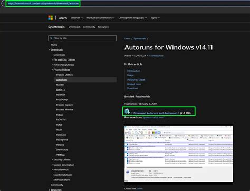Jump to Usage section link

pos(130,75)
